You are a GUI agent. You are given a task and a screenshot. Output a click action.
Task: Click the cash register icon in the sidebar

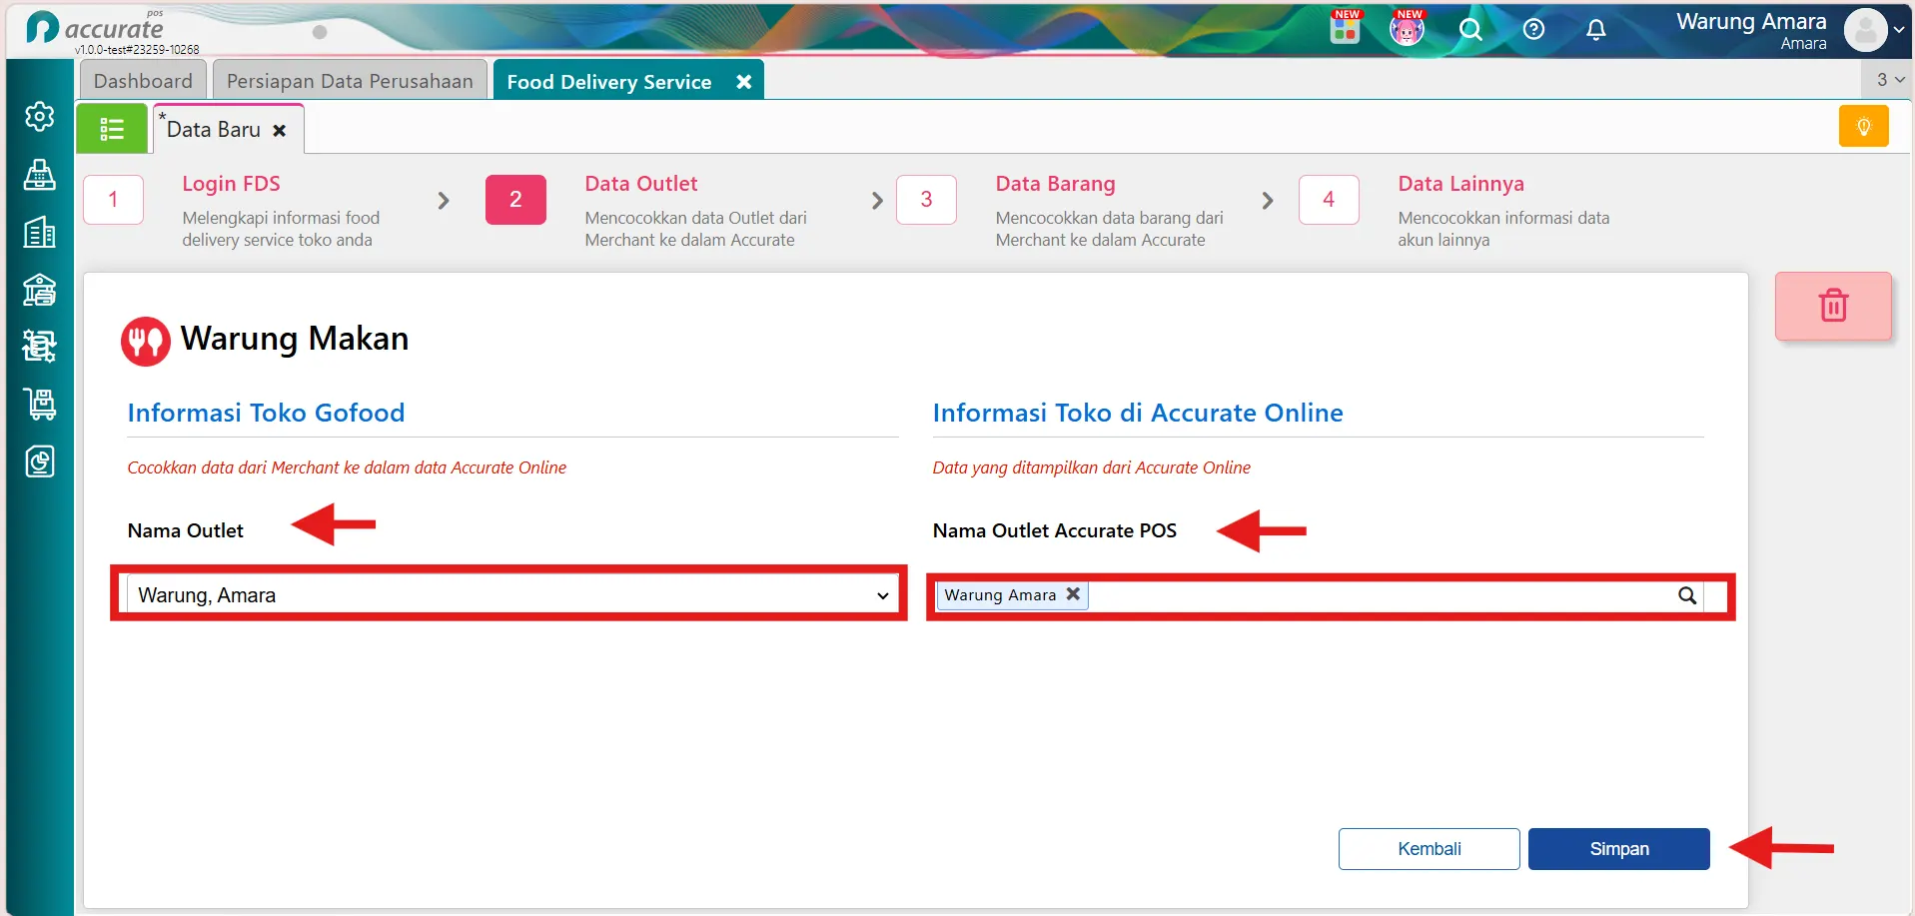40,175
